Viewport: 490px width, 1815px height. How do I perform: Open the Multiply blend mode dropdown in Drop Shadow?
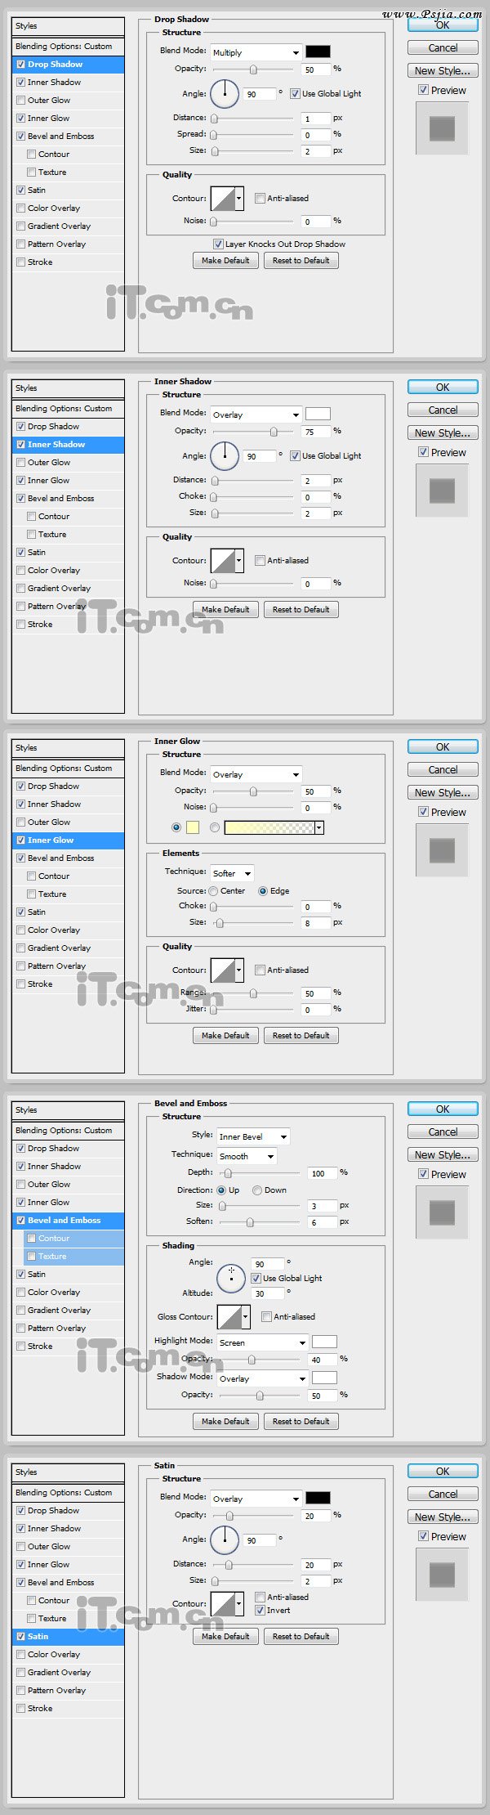[x=256, y=52]
